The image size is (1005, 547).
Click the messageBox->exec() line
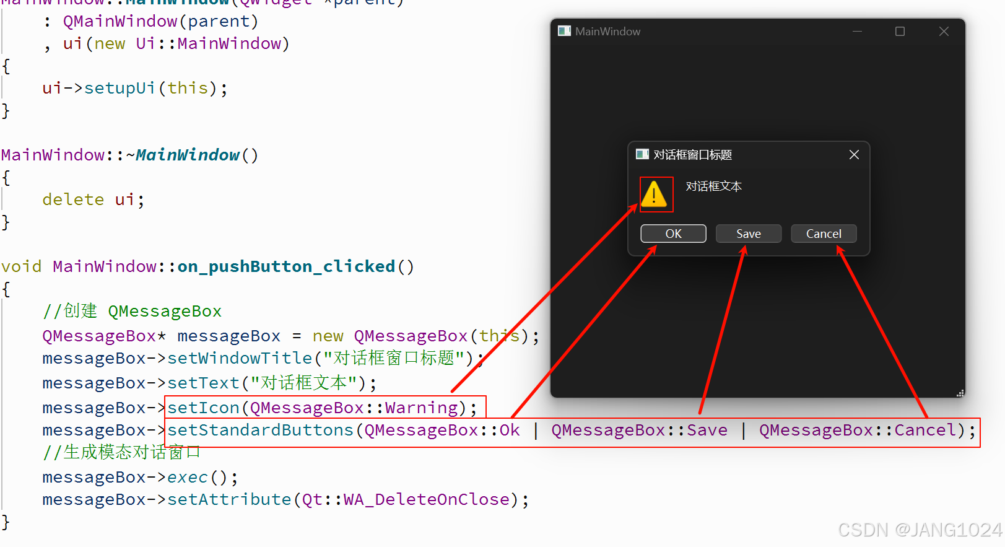[140, 477]
